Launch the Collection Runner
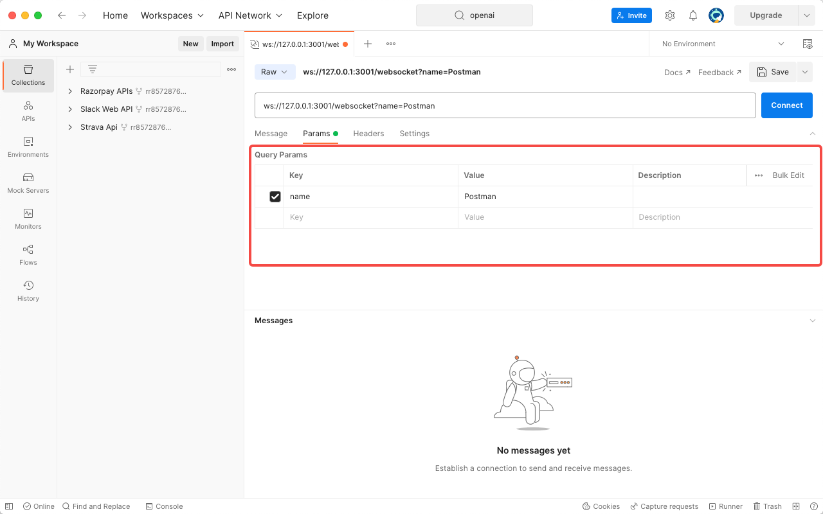The height and width of the screenshot is (514, 823). click(x=725, y=506)
